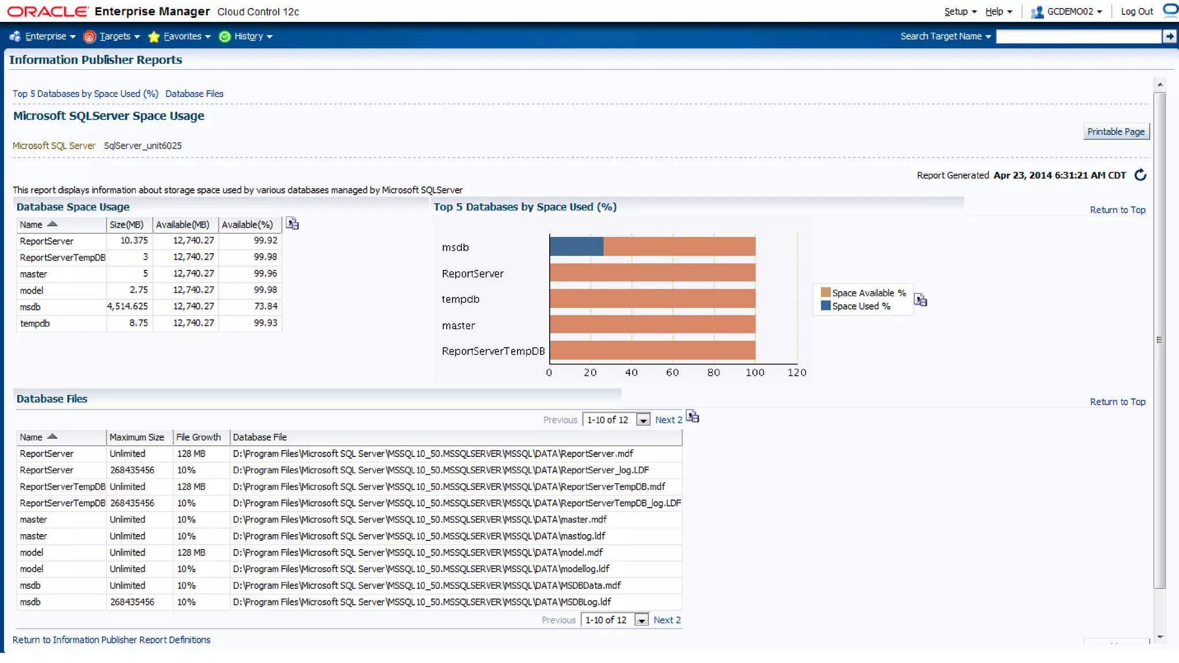Click the History clock icon
The height and width of the screenshot is (663, 1179).
[225, 37]
